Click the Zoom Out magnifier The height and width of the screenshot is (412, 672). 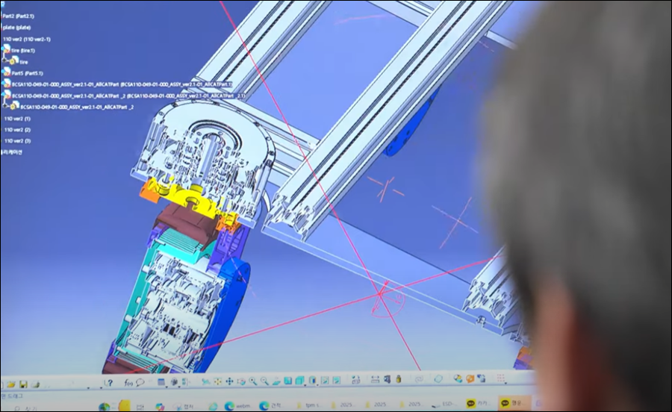(264, 381)
